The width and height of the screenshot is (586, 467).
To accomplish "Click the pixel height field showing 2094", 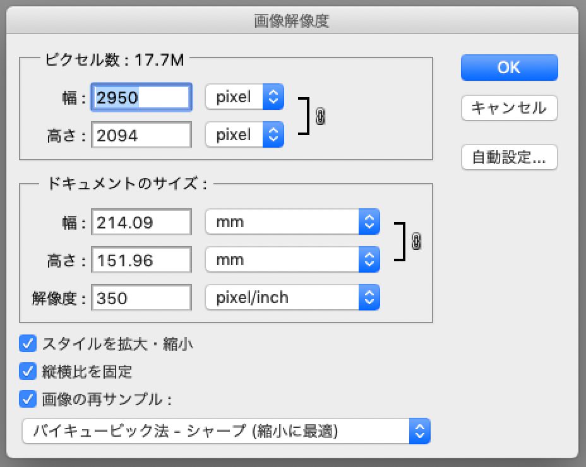I will (x=141, y=134).
